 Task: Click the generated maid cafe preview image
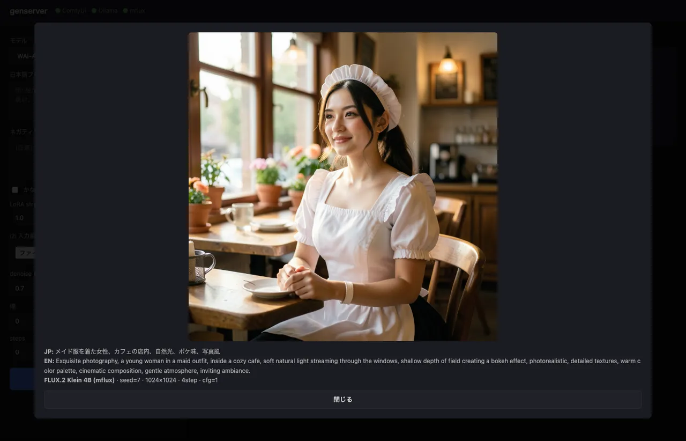coord(342,187)
